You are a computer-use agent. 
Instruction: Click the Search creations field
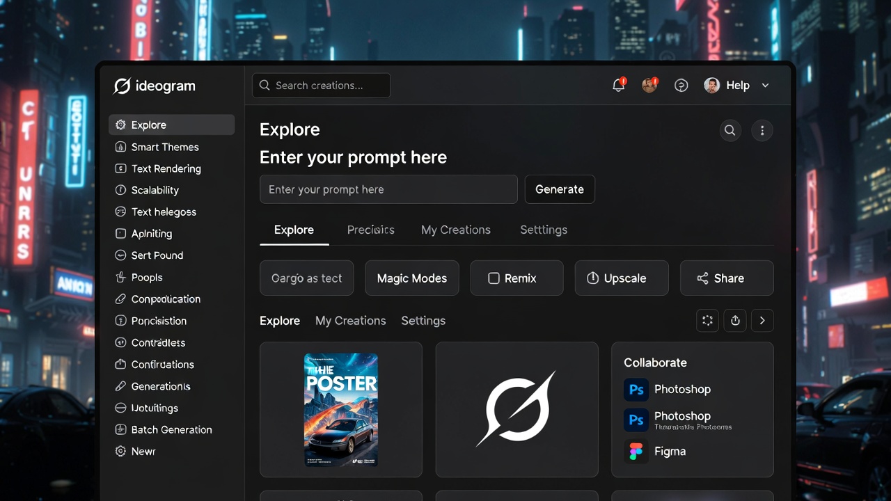point(321,86)
